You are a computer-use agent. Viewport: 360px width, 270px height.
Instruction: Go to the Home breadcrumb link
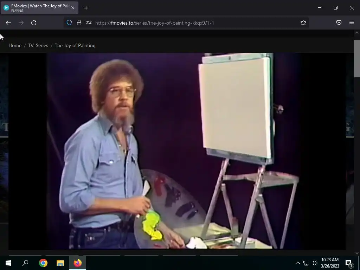pyautogui.click(x=15, y=45)
